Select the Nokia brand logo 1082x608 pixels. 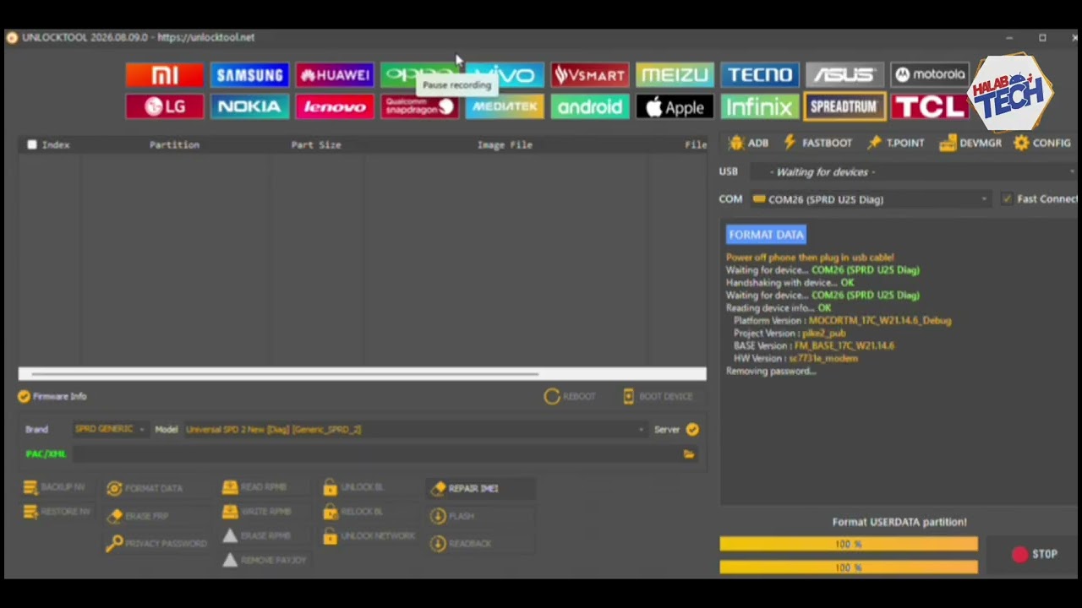click(x=249, y=106)
